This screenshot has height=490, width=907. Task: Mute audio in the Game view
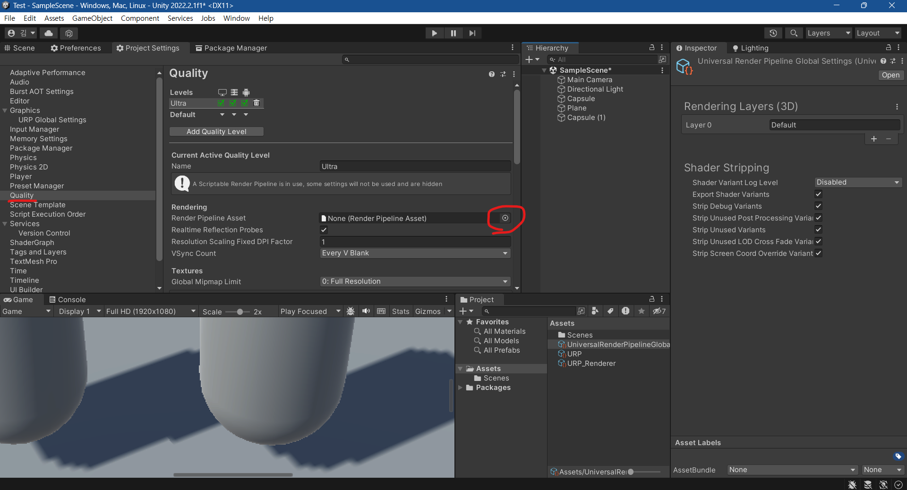(x=366, y=312)
